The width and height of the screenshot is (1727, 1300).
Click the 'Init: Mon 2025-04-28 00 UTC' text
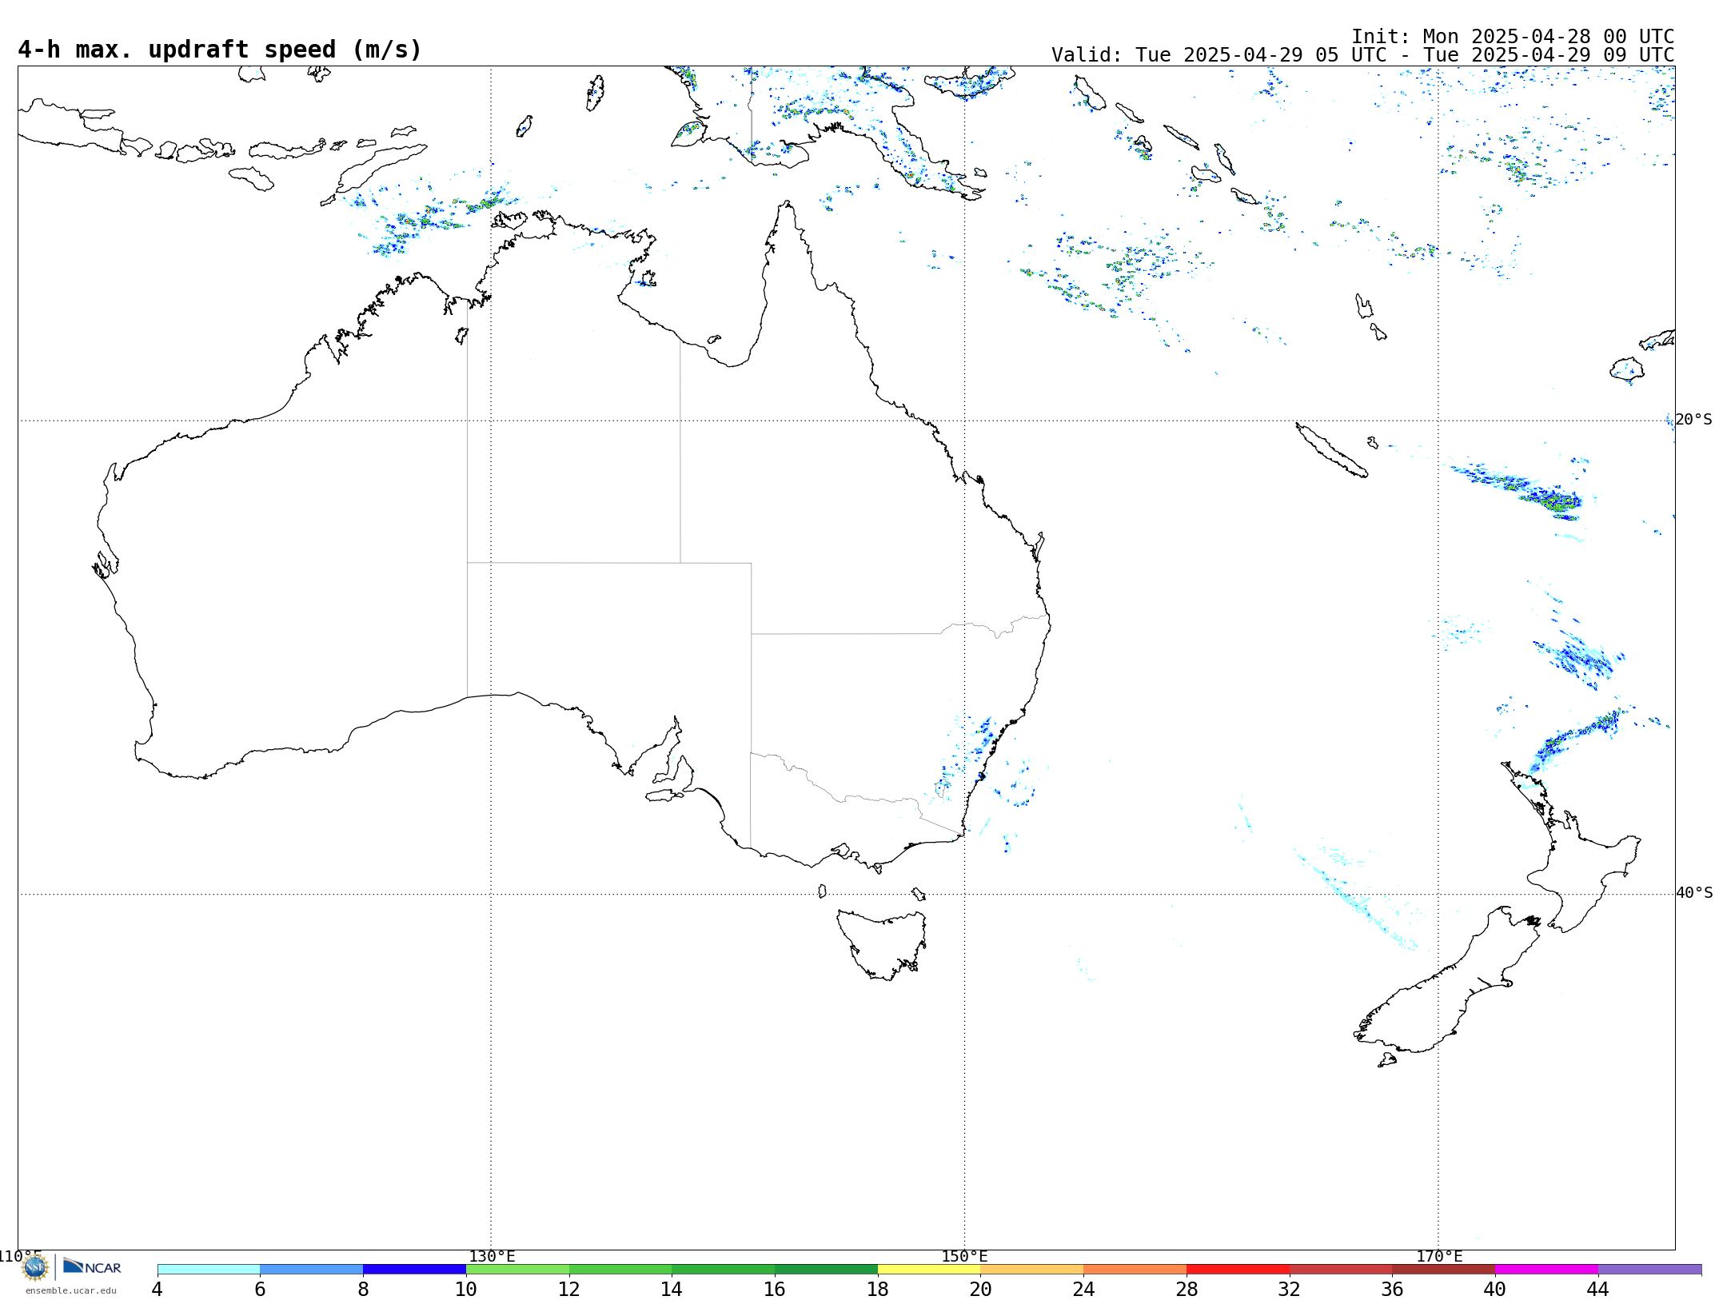coord(1513,37)
